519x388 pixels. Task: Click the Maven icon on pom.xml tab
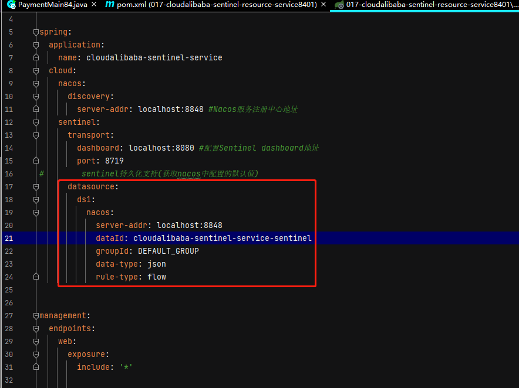click(x=110, y=4)
